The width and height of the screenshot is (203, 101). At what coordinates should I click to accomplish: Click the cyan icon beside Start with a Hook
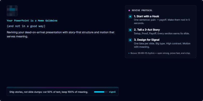point(130,16)
